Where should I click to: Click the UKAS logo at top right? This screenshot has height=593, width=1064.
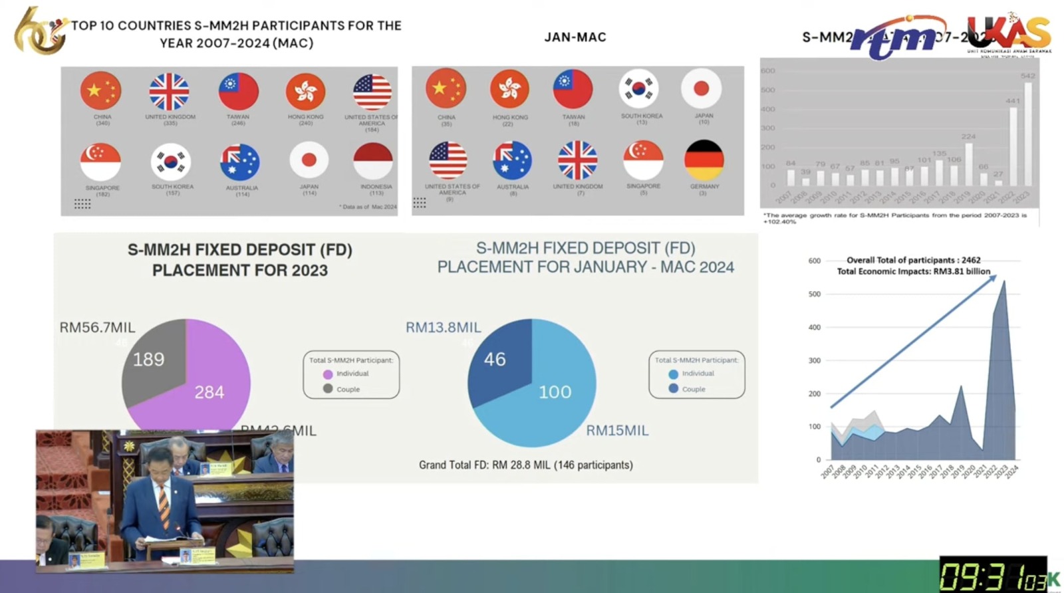point(1009,33)
